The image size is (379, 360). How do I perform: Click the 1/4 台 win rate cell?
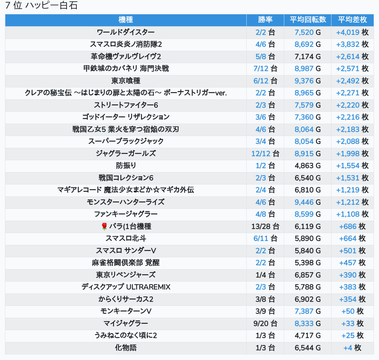click(x=265, y=275)
